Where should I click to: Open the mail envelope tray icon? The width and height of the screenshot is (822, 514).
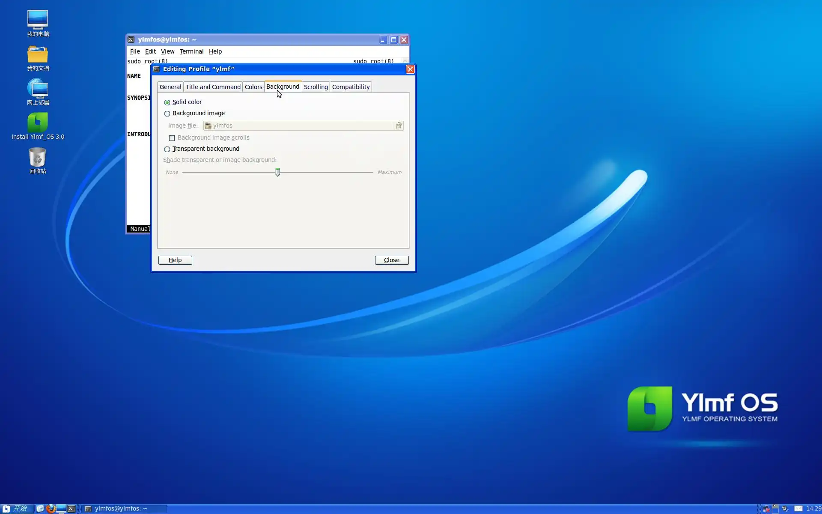click(798, 508)
